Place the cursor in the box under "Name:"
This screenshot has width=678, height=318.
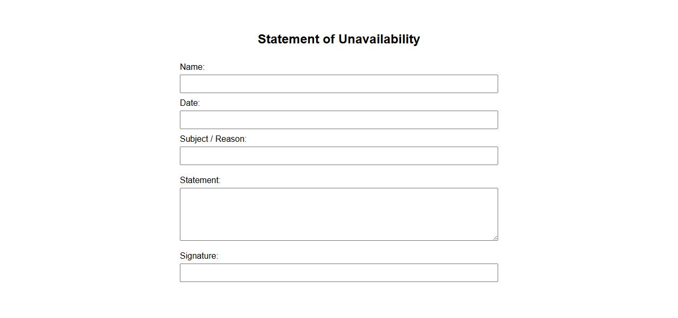338,84
